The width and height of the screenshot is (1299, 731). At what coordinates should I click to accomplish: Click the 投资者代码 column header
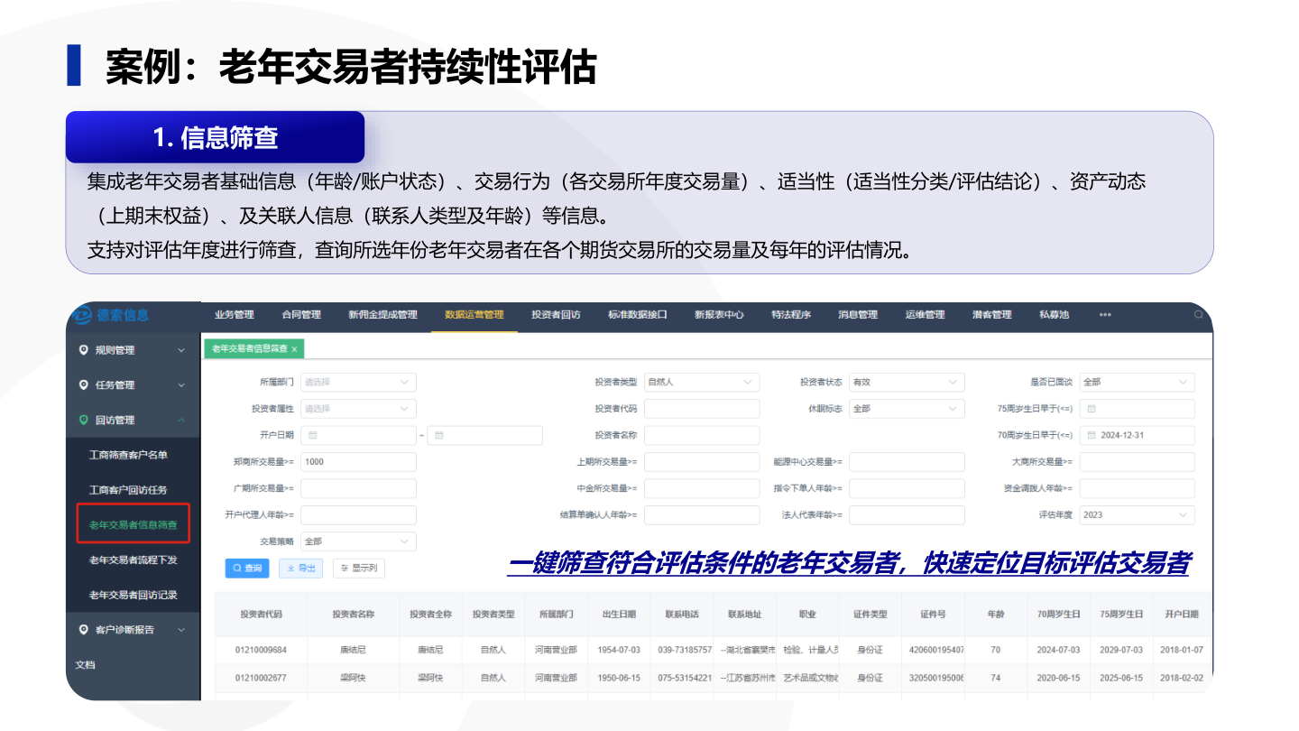(261, 615)
